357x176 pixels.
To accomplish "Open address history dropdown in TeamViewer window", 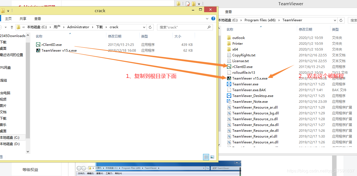I will click(335, 20).
